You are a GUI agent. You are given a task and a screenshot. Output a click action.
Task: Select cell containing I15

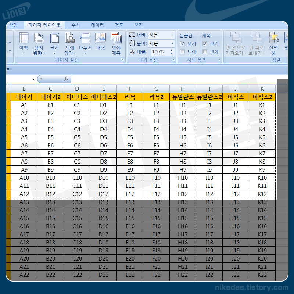[209, 218]
